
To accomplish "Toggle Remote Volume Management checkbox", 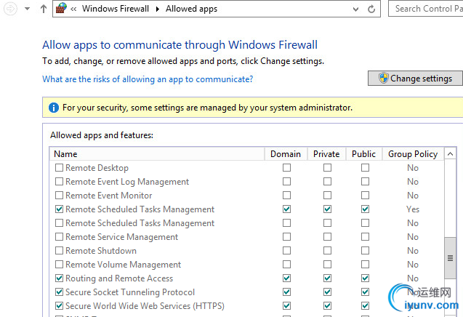I will [x=59, y=265].
